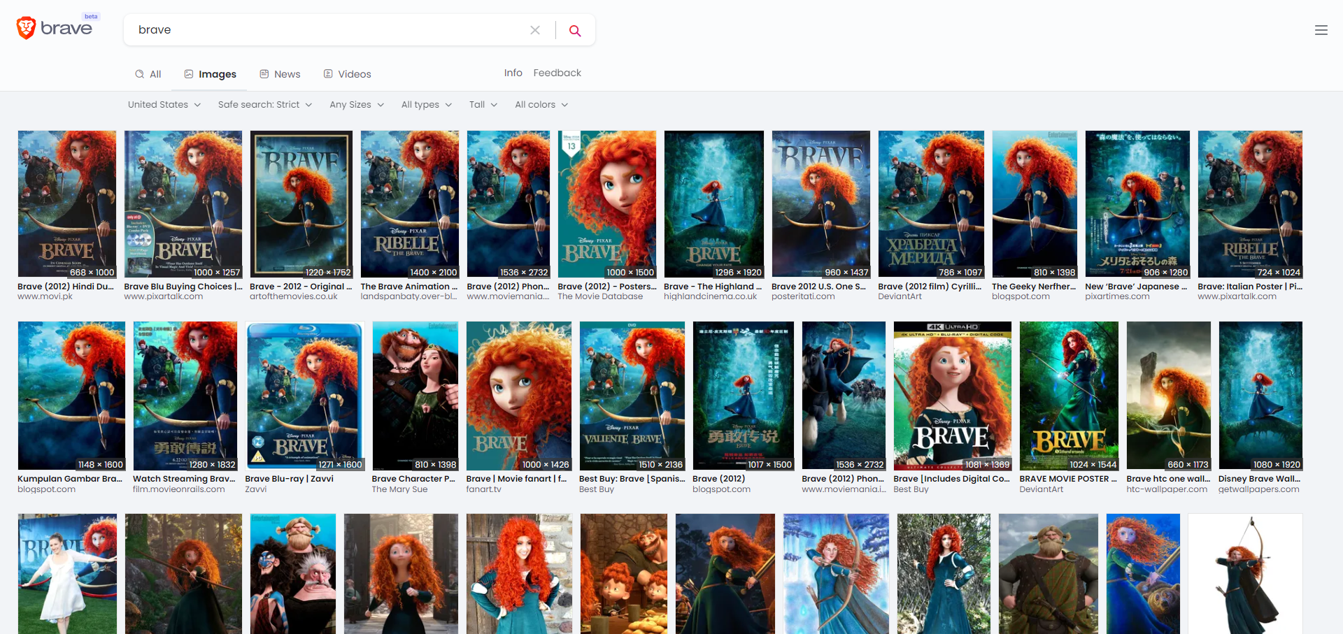This screenshot has width=1343, height=634.
Task: Expand the All colors filter
Action: [541, 105]
